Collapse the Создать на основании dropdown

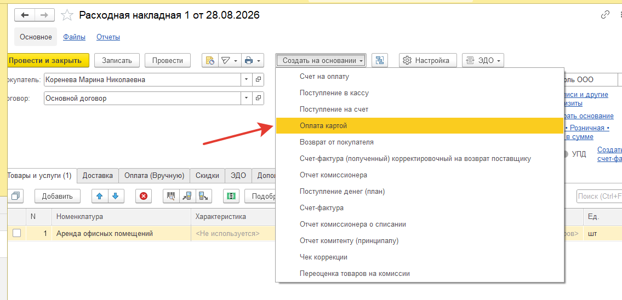point(321,61)
